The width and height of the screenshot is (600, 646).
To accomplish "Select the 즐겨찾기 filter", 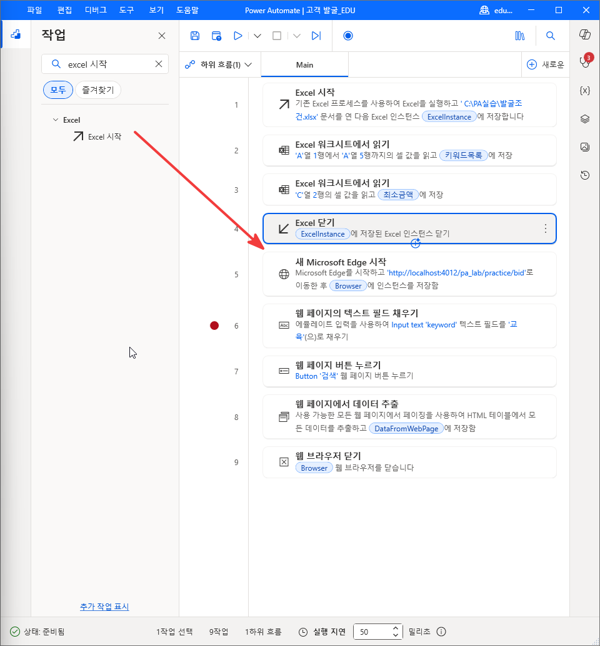I will tap(98, 90).
